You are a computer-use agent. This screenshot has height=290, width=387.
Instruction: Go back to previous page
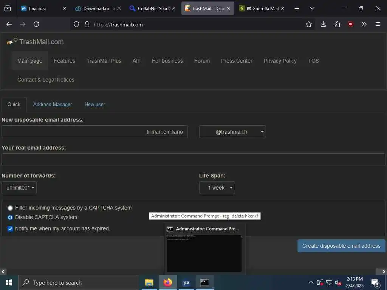[9, 24]
